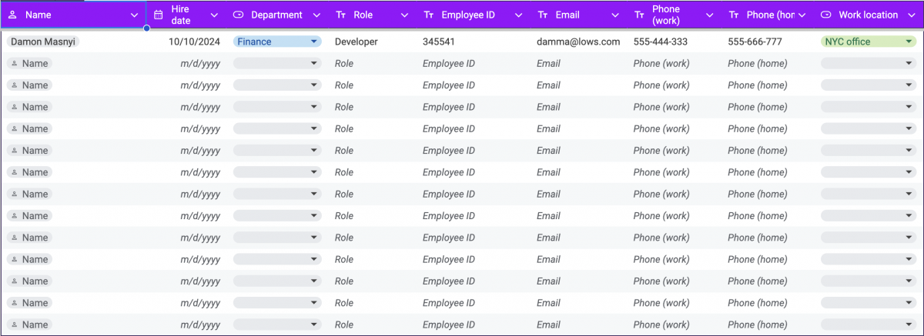Click the text-type icon beside Phone (work)
Screen dimensions: 924x336
[x=639, y=15]
